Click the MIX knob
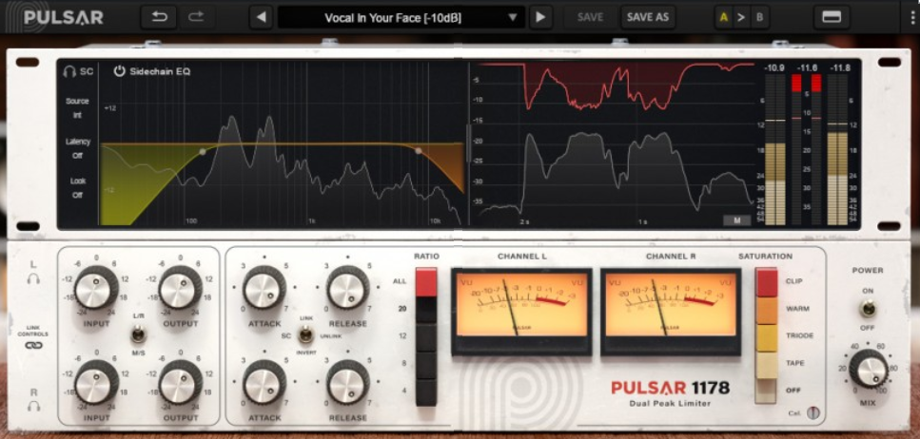Image resolution: width=920 pixels, height=439 pixels. 869,369
